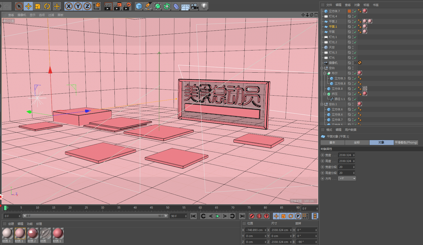Open the material manager 创建 menu
This screenshot has width=423, height=245.
11,224
